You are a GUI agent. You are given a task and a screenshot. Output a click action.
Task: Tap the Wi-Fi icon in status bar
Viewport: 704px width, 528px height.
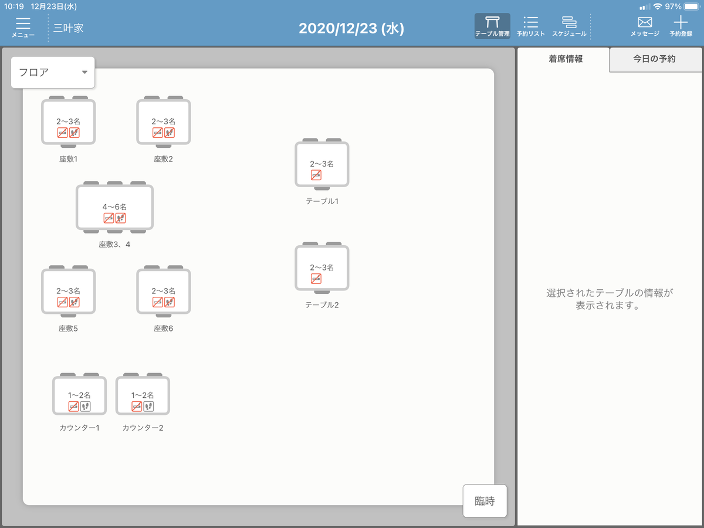coord(657,6)
